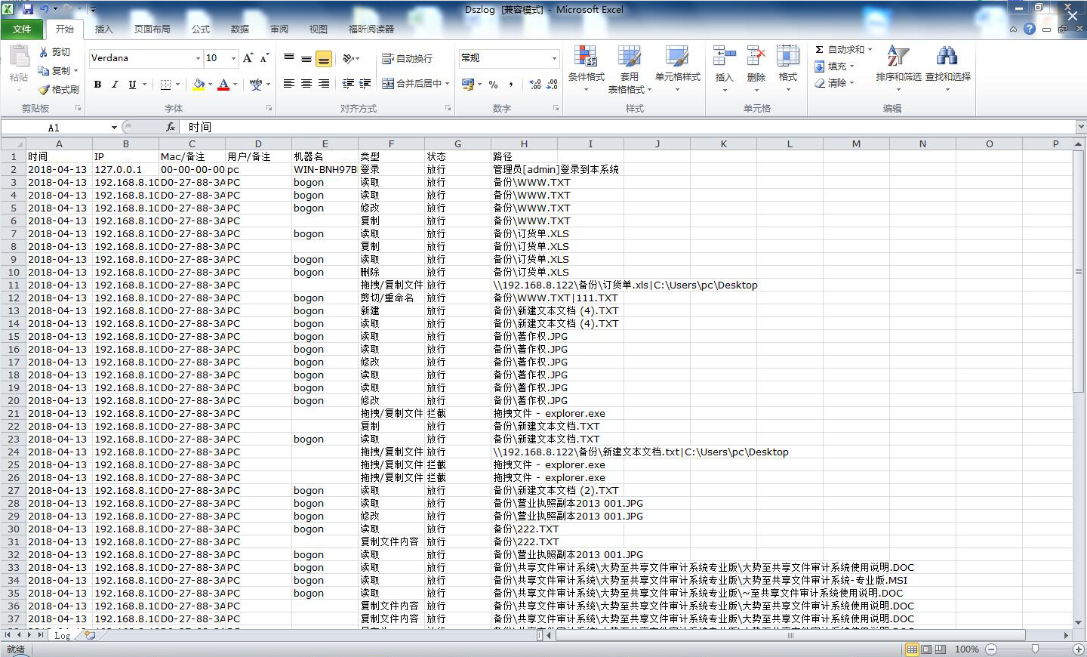Screen dimensions: 1087x657
Task: Expand the number format 常规 dropdown
Action: [554, 58]
